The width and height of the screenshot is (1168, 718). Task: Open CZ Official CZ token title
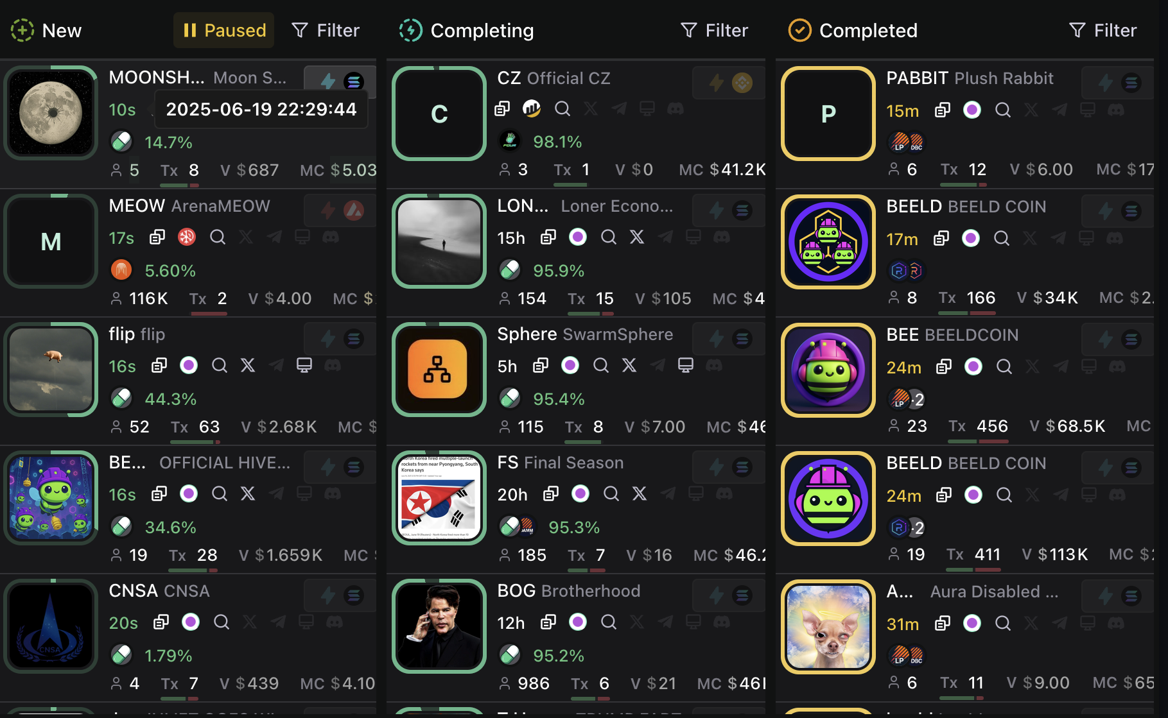[553, 78]
